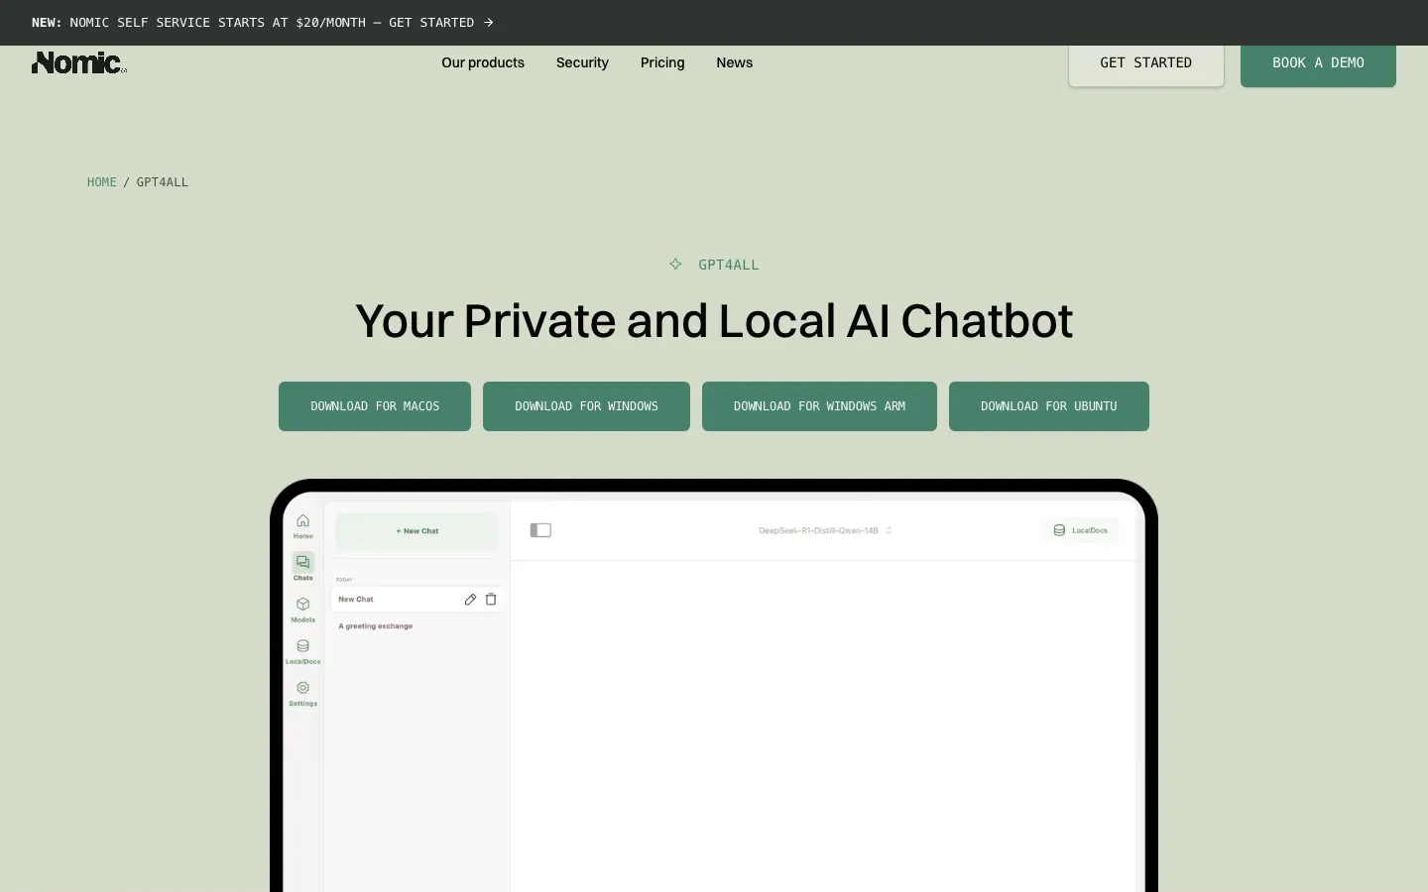1428x892 pixels.
Task: Click the Nomic logo
Action: [x=79, y=62]
